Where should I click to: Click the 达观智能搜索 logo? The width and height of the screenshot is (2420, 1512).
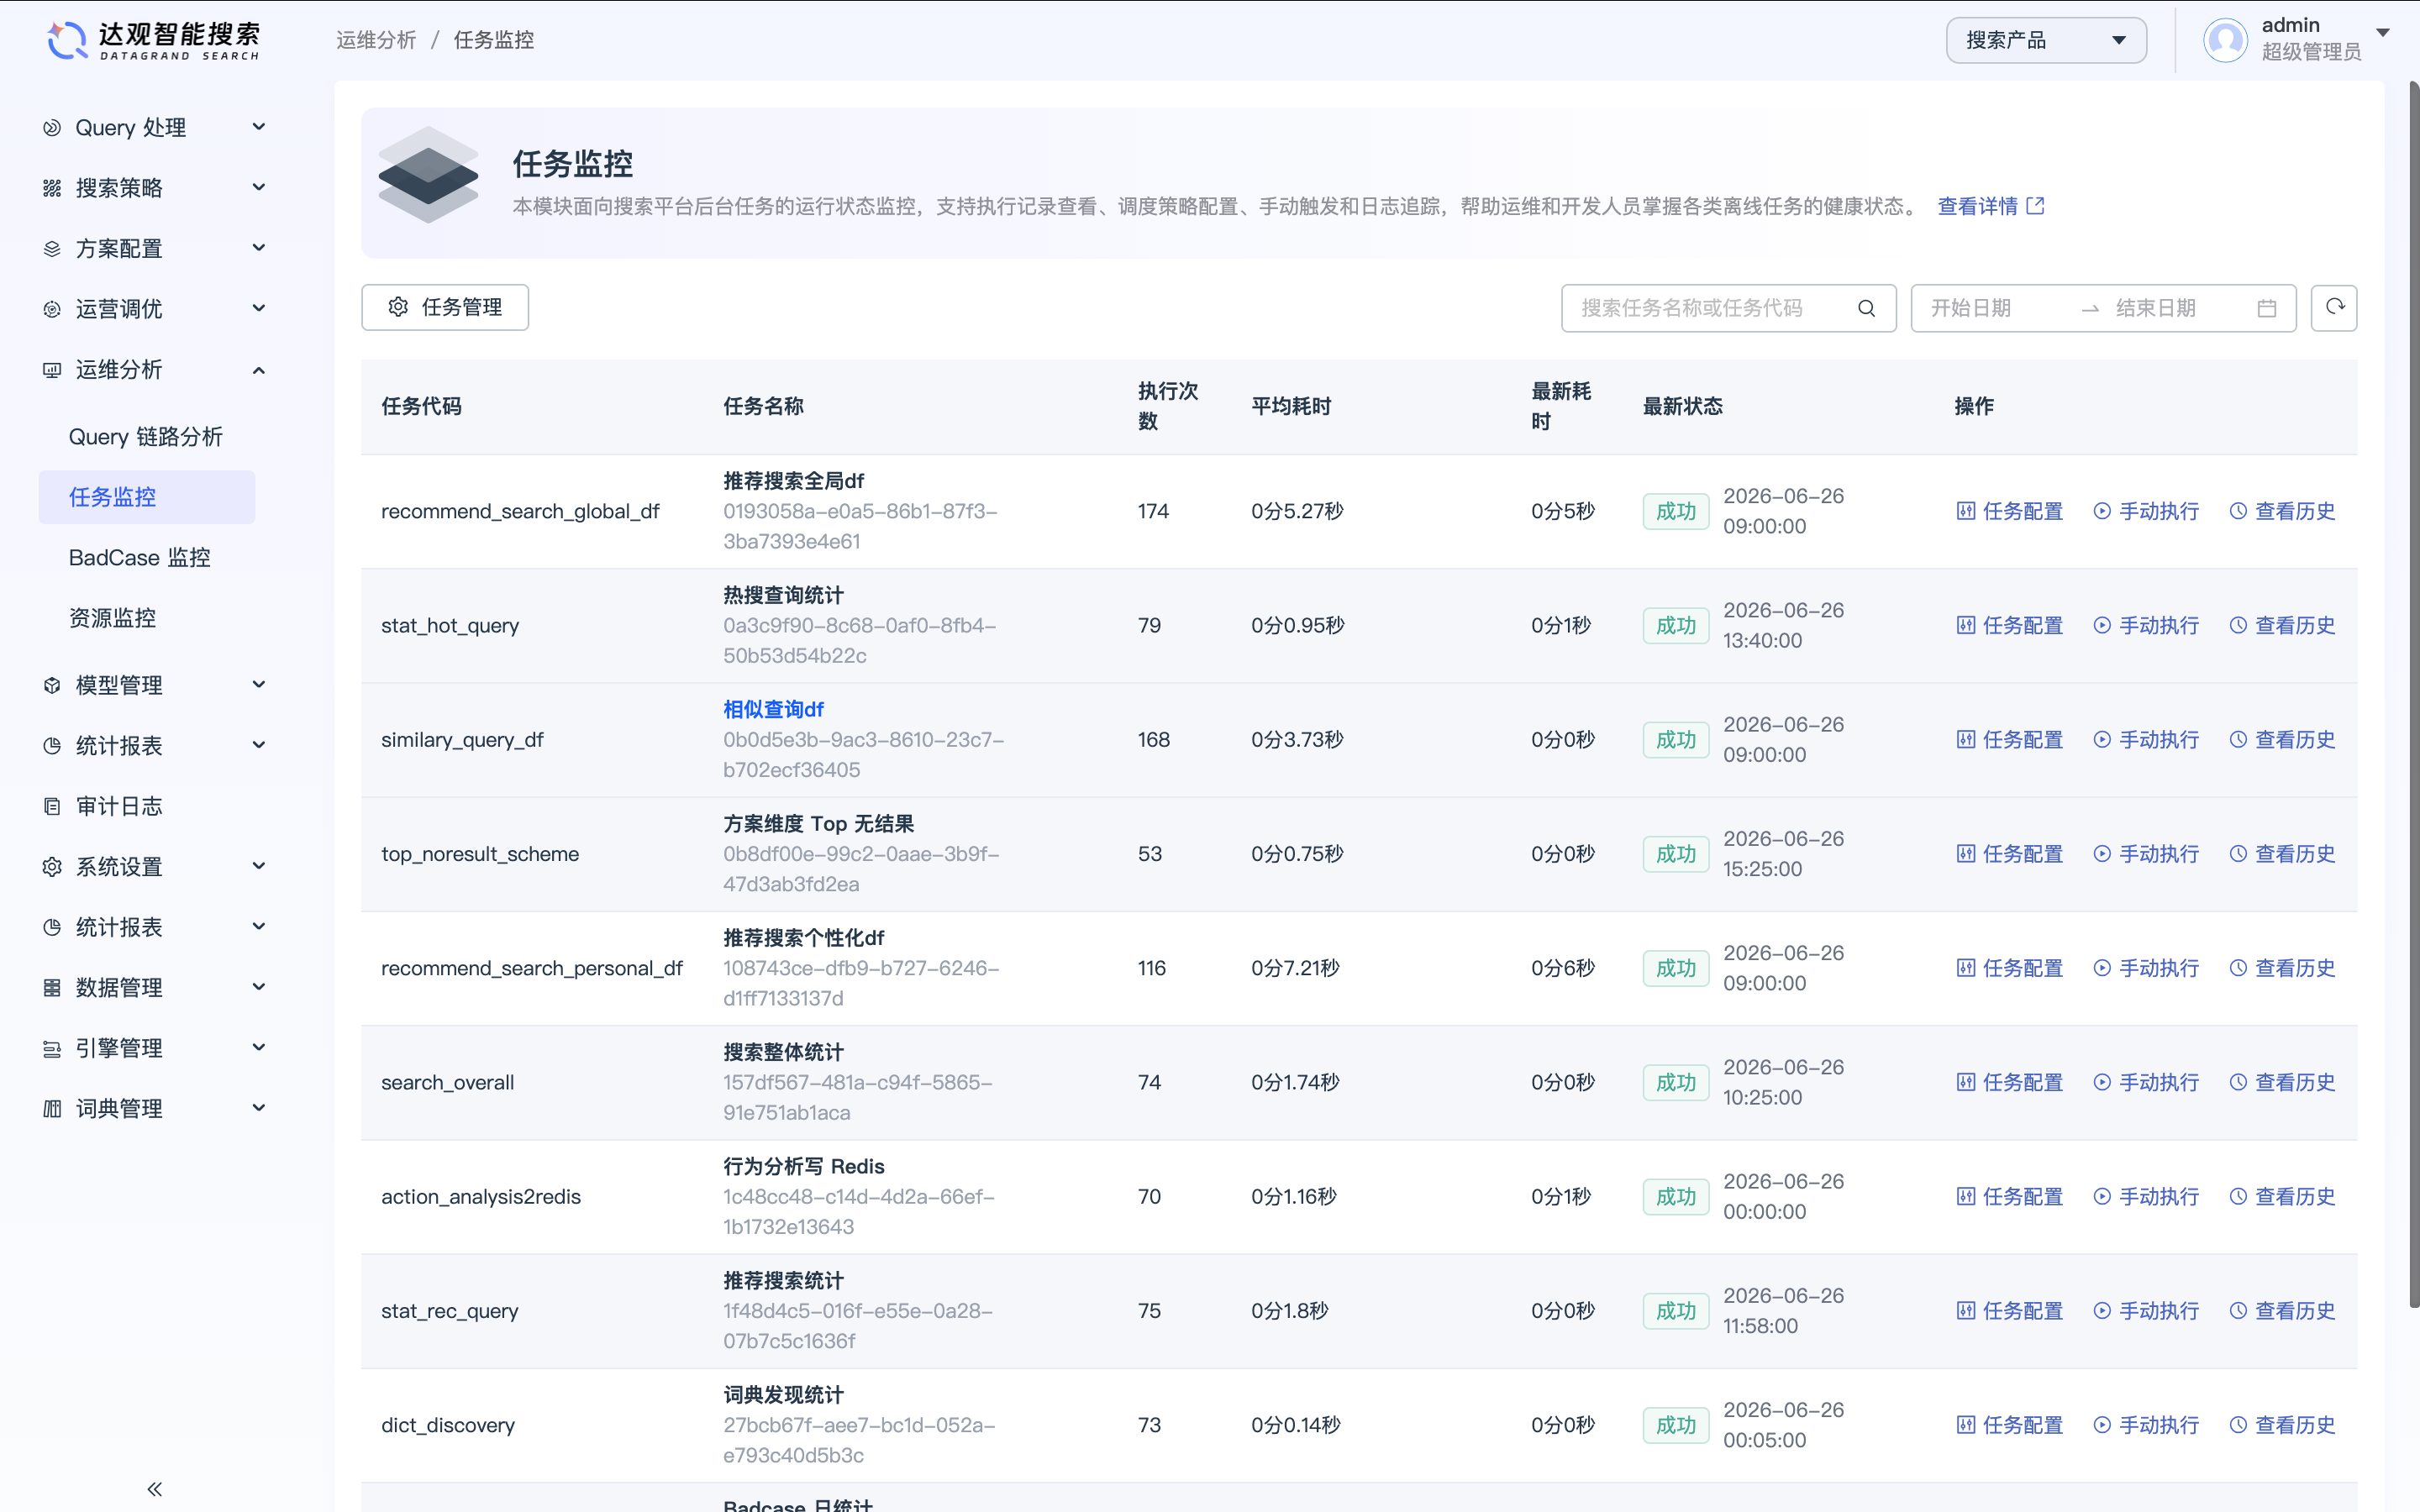(x=153, y=40)
